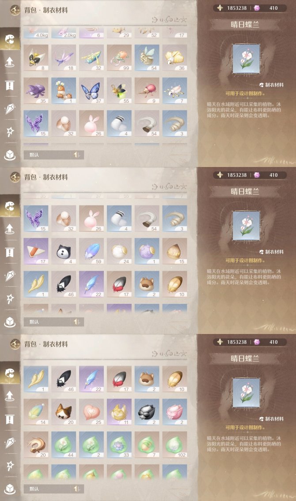Pick the firefly material showing 55

(119, 91)
